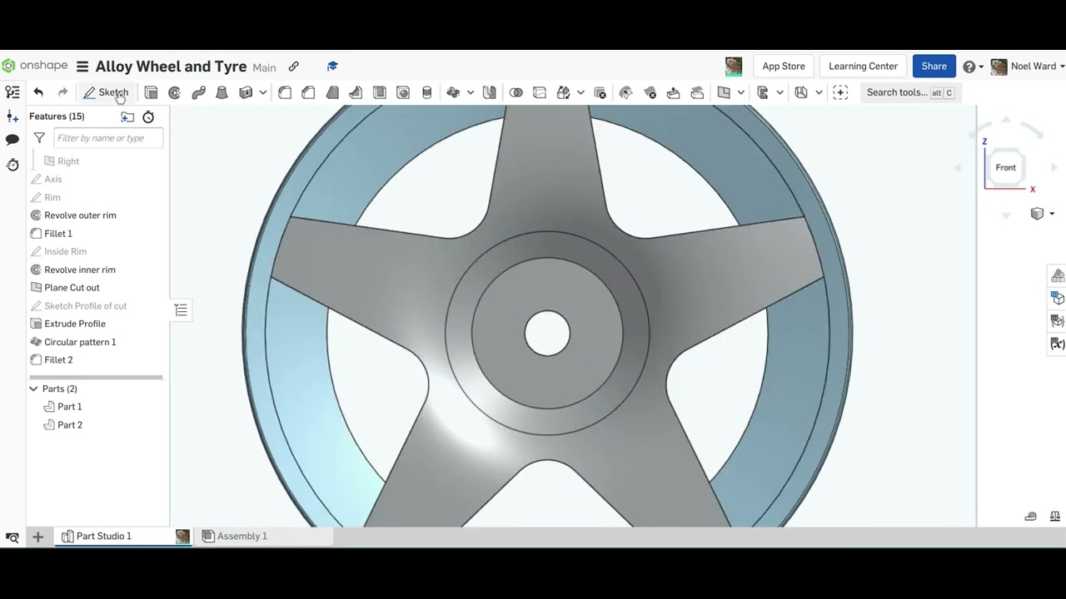Open the document hamburger menu
Screen dimensions: 1066x599
coord(82,67)
